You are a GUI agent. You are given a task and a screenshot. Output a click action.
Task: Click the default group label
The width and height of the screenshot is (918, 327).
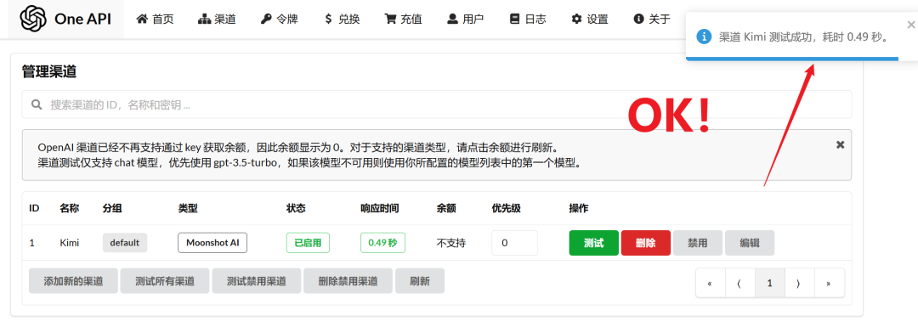click(125, 243)
